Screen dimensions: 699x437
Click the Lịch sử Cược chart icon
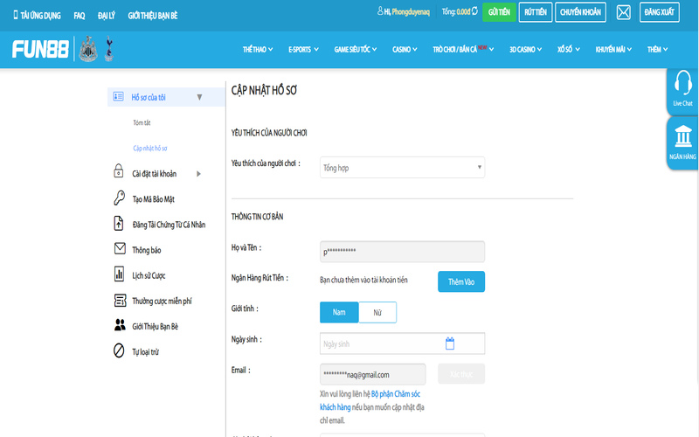(x=119, y=274)
